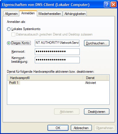Click the Hardwareprofil column header
Viewport: 118px width, 134px height.
click(45, 78)
